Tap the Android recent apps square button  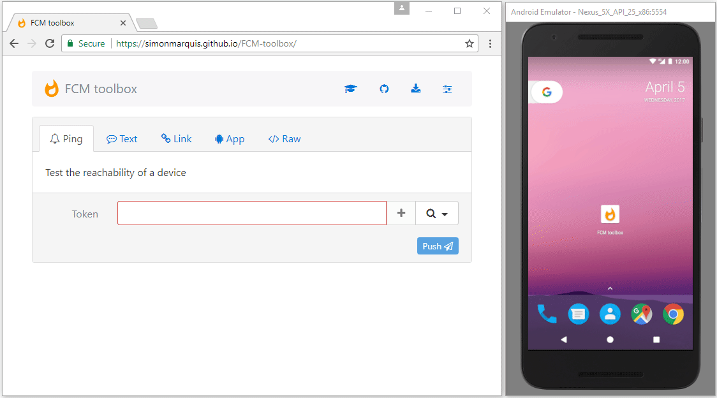(x=656, y=339)
